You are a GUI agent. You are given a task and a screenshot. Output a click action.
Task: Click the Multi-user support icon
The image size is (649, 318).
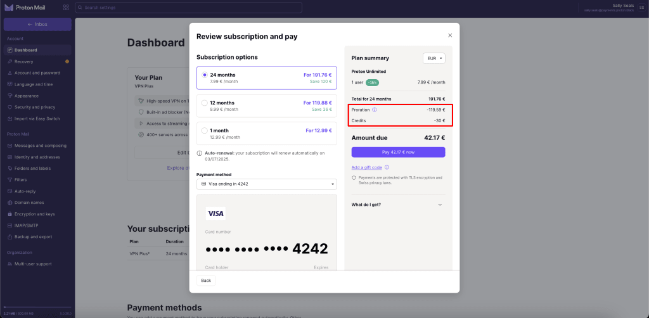pyautogui.click(x=10, y=264)
